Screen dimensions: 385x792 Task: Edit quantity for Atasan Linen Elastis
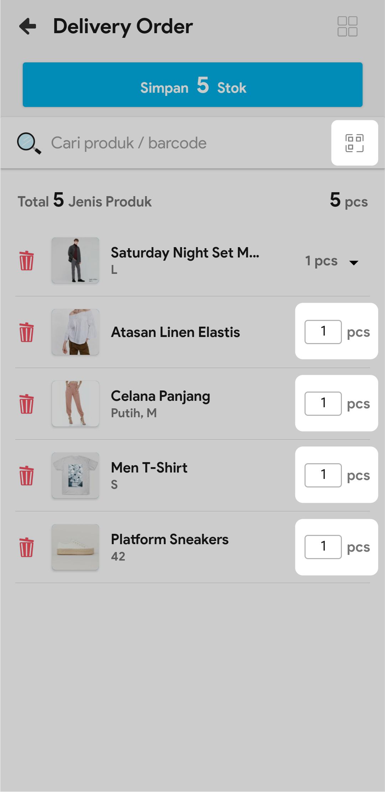click(323, 332)
